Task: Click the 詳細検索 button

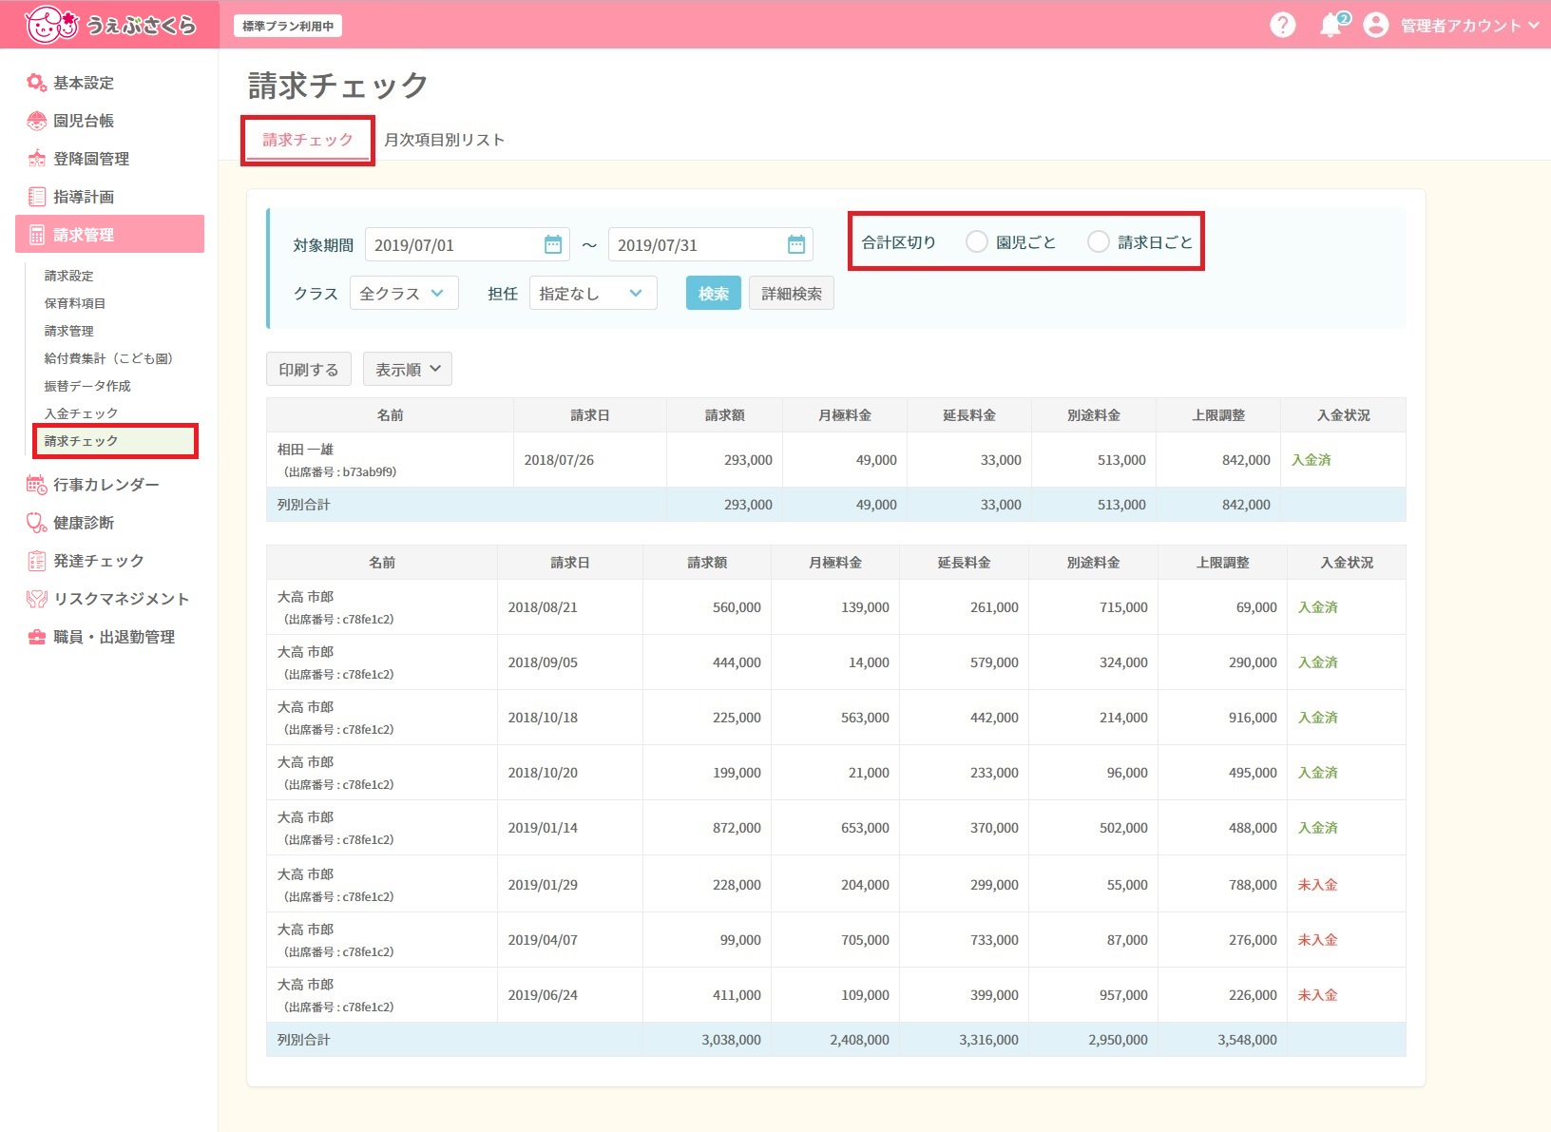Action: 792,294
